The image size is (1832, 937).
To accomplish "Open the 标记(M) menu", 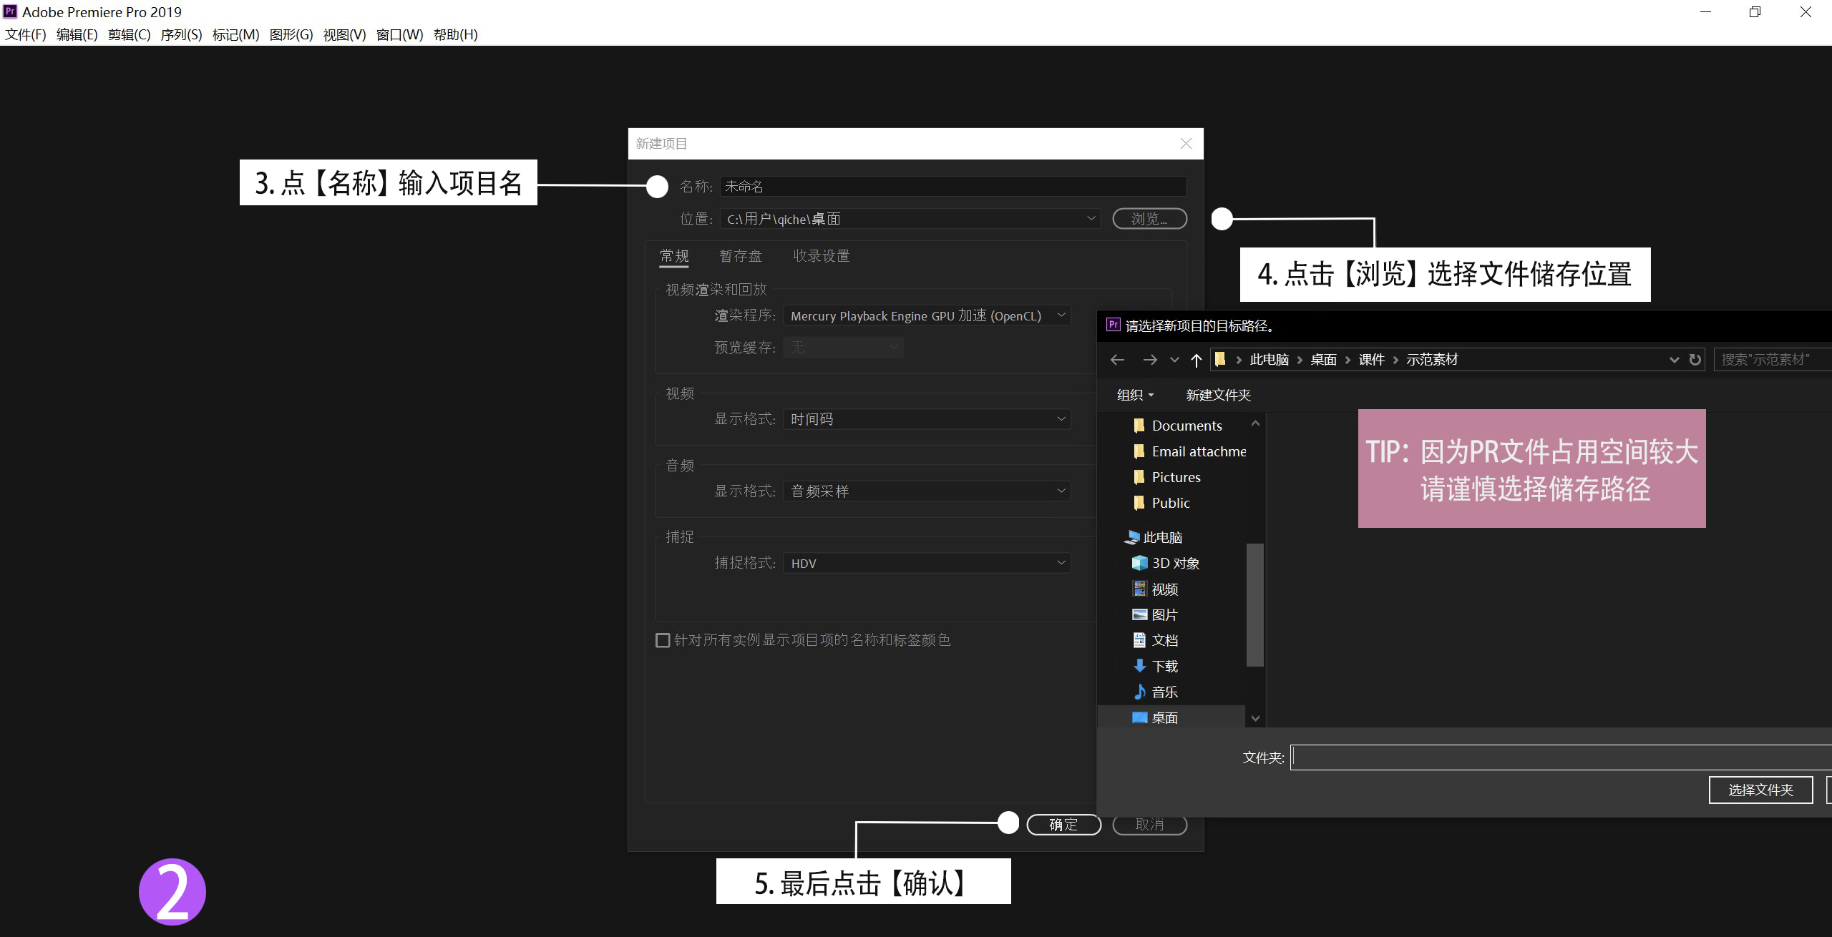I will point(235,34).
